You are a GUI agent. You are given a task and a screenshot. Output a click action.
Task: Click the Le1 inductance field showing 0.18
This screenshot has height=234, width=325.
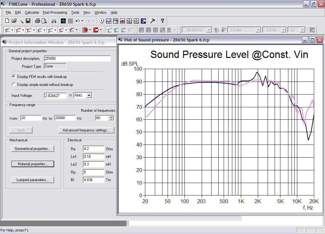pyautogui.click(x=93, y=157)
